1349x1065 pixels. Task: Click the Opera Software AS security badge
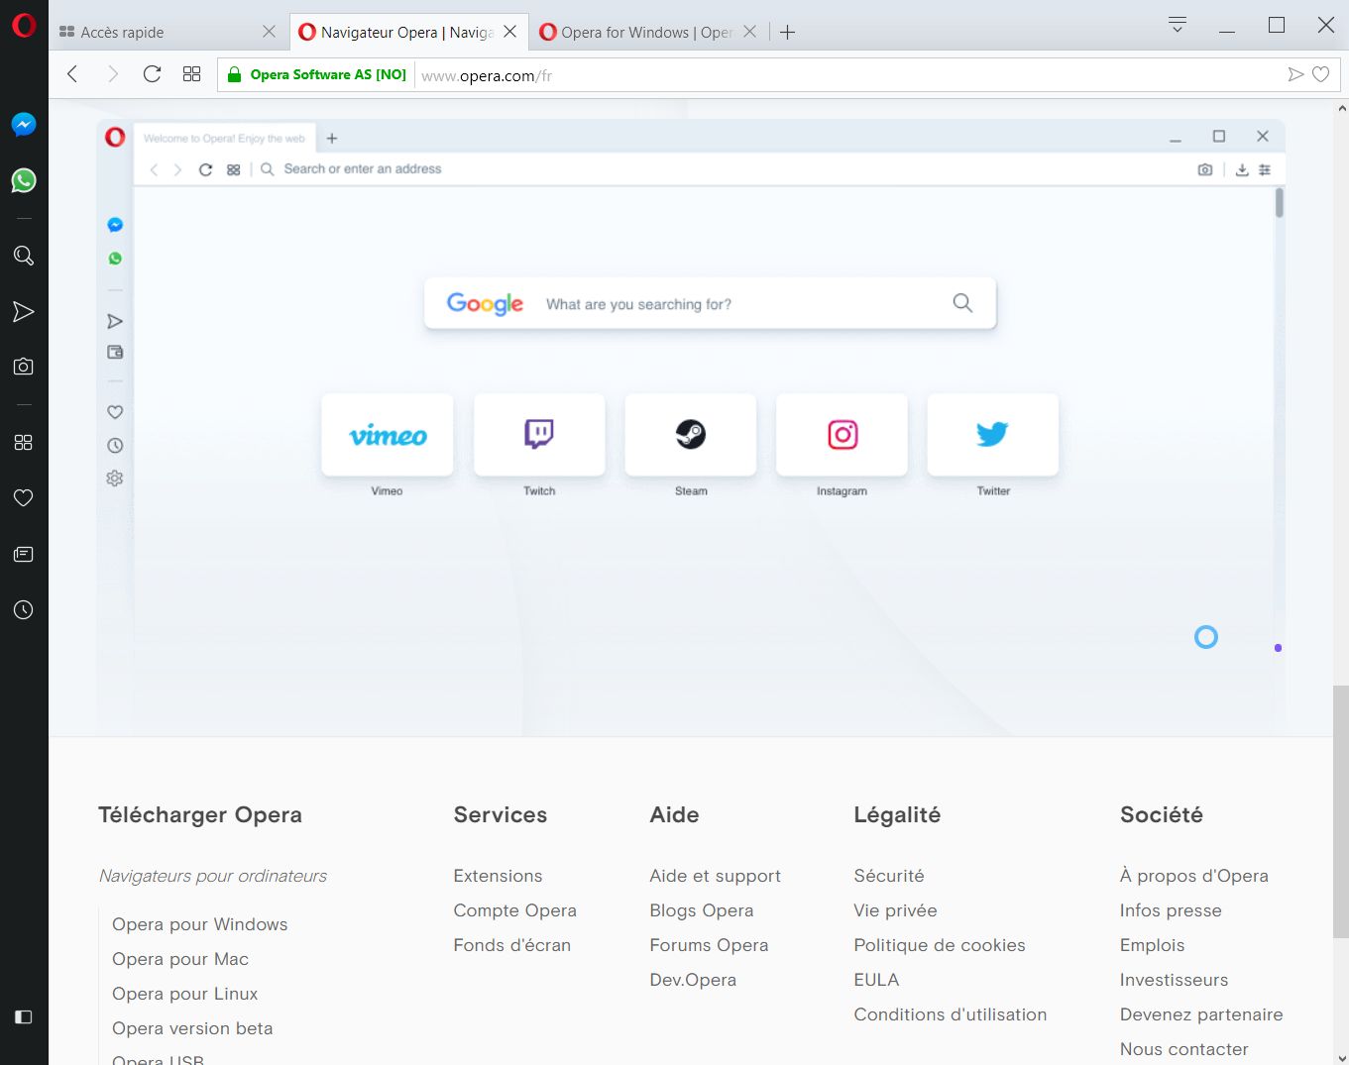point(317,73)
